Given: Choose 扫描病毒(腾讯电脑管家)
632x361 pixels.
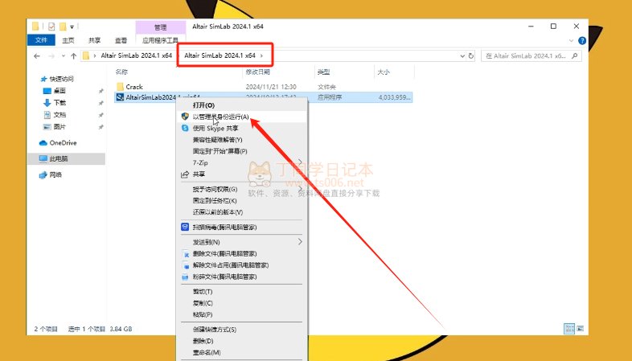Looking at the screenshot, I should [x=242, y=228].
